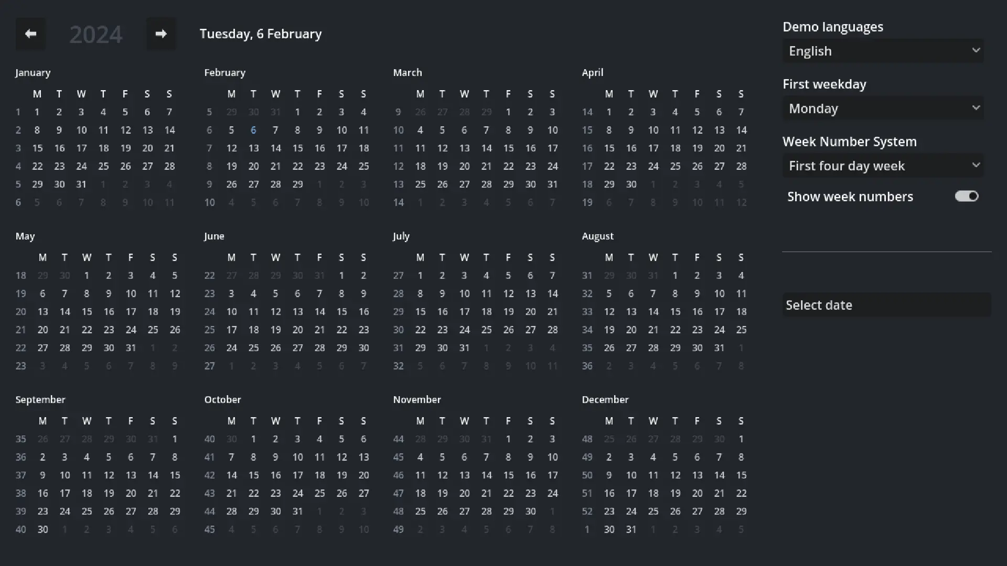Click the December month heading
This screenshot has width=1007, height=566.
605,400
